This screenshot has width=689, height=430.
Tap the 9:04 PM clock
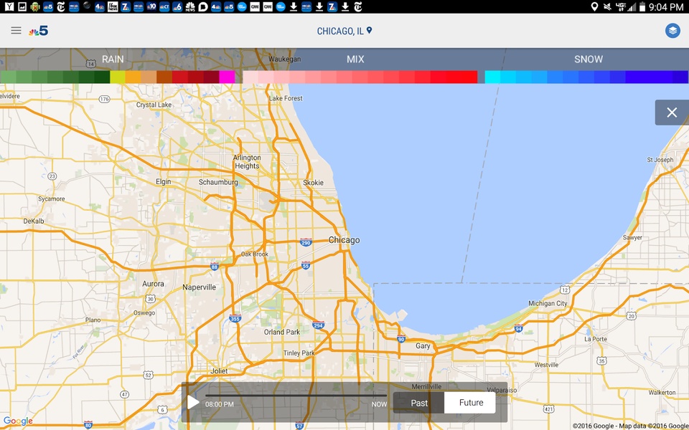pyautogui.click(x=666, y=7)
